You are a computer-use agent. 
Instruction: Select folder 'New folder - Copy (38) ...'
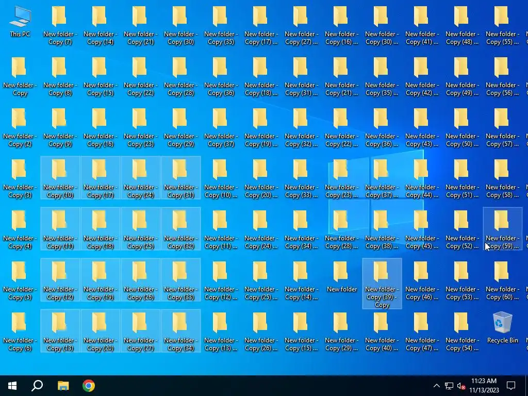pyautogui.click(x=382, y=230)
